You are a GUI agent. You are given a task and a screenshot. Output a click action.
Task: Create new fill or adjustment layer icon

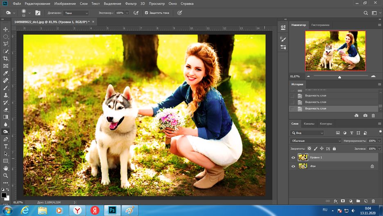coord(351,201)
